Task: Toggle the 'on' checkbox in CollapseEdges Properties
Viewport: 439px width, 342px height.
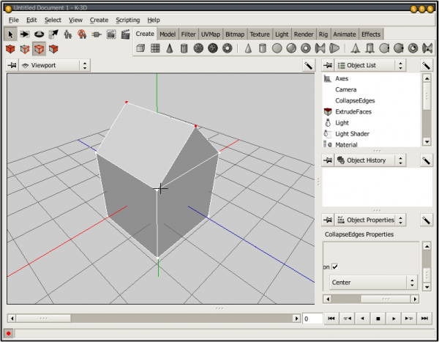Action: [335, 267]
